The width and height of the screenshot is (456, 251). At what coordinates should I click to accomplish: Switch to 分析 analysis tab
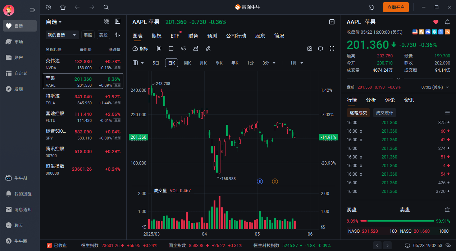click(371, 100)
